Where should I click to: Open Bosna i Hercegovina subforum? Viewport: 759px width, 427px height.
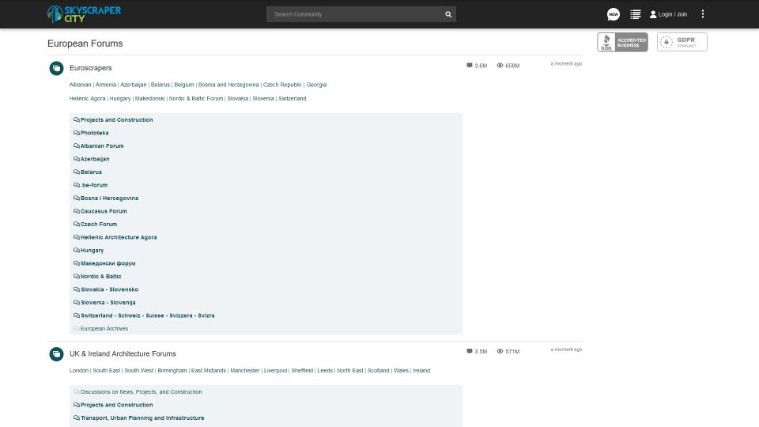tap(109, 198)
